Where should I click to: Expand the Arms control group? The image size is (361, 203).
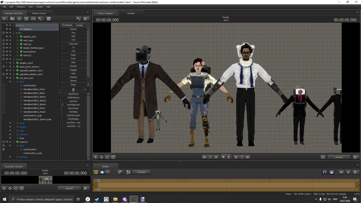pos(17,123)
